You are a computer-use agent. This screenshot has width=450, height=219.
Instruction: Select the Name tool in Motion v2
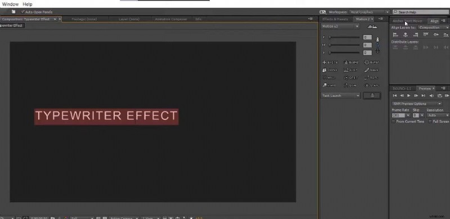[372, 70]
